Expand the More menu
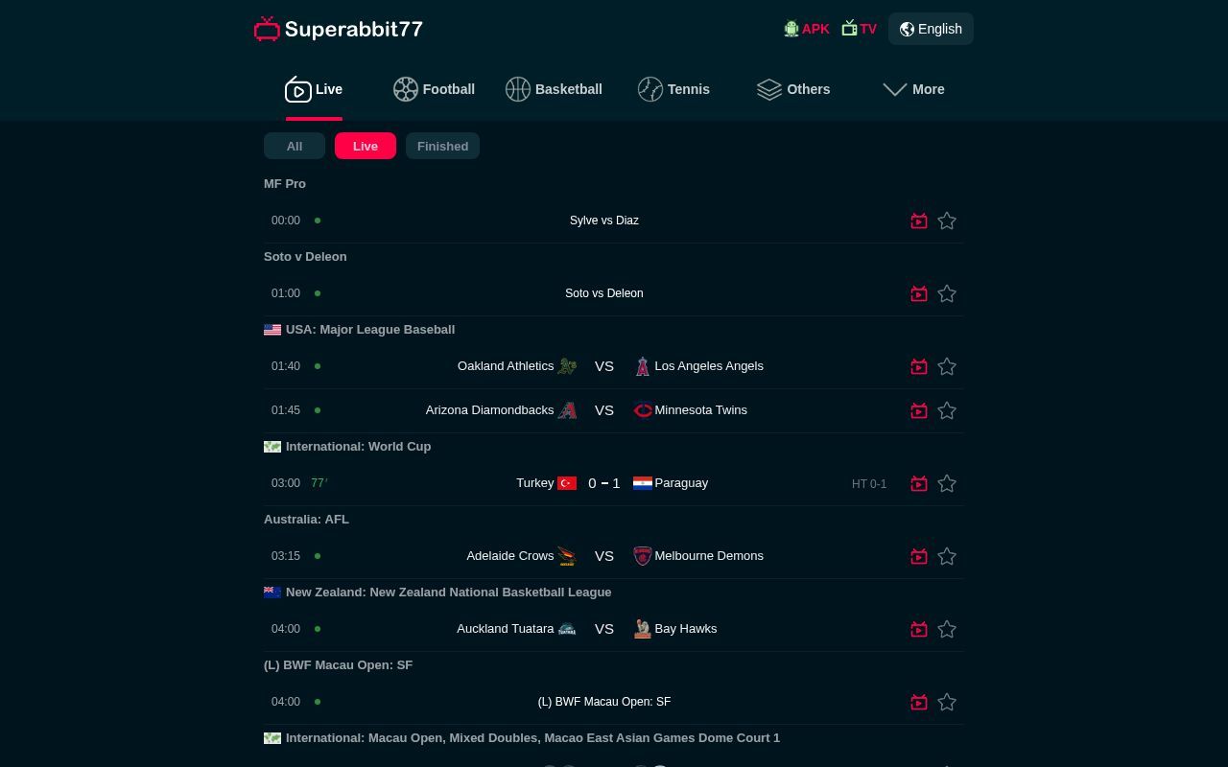This screenshot has width=1228, height=767. tap(913, 89)
